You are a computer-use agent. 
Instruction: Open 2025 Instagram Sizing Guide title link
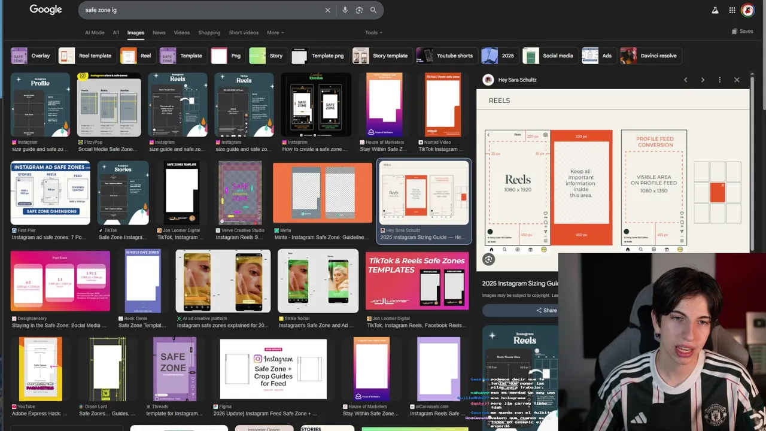521,283
